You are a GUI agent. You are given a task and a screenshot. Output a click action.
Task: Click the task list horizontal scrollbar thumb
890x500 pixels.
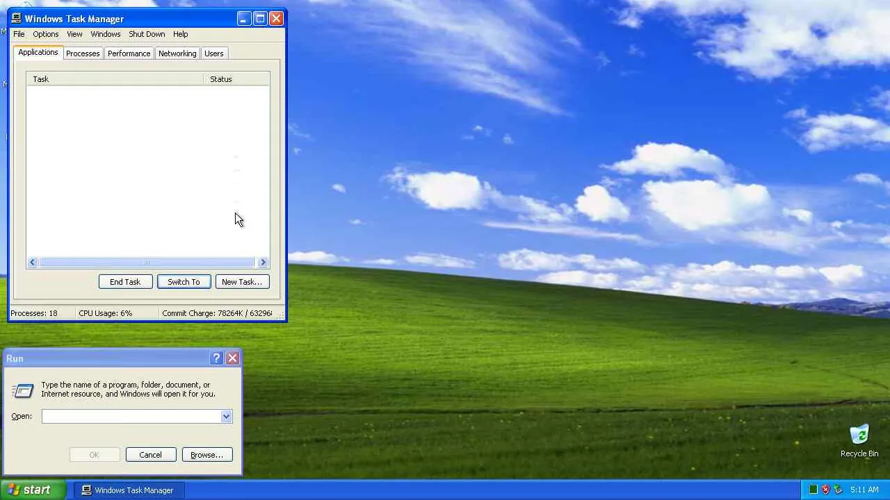click(x=147, y=262)
